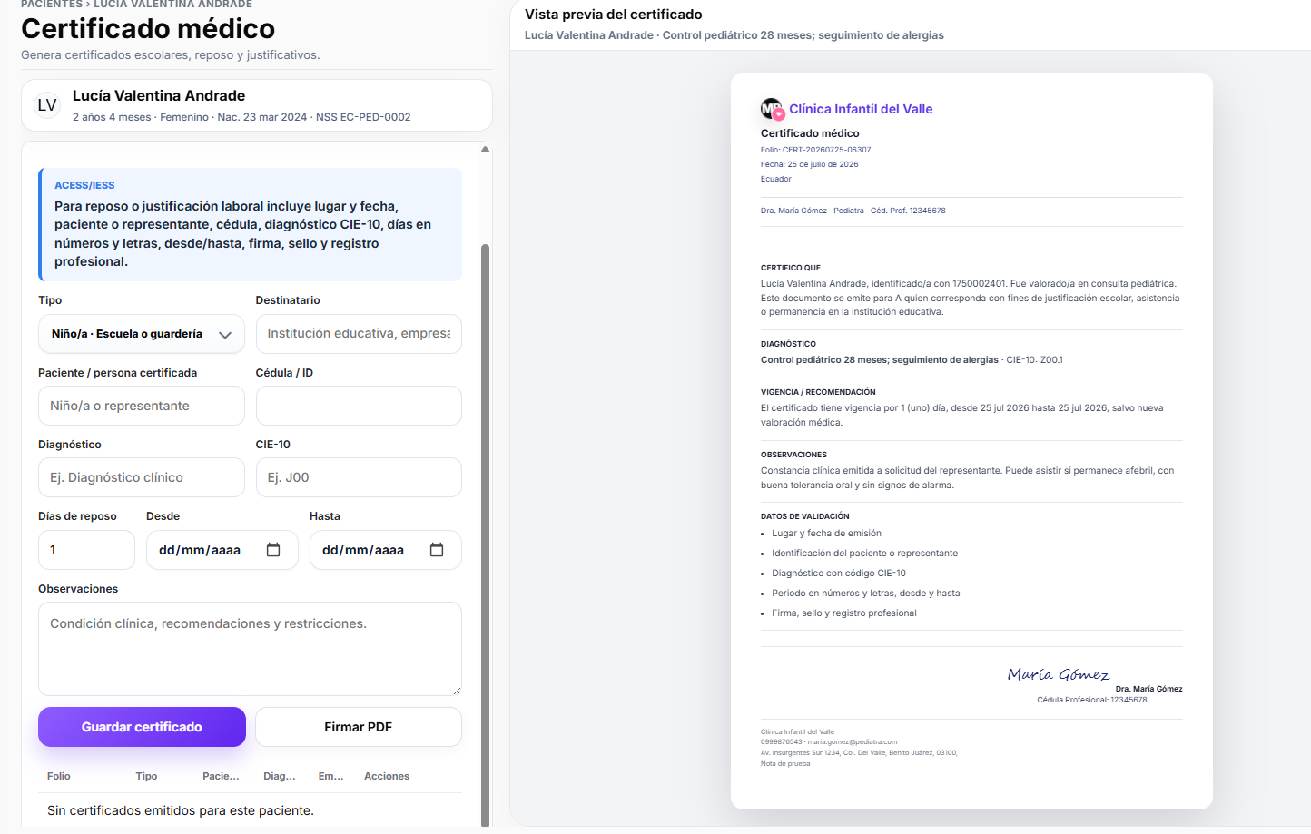This screenshot has width=1311, height=834.
Task: Click the LV patient avatar
Action: [47, 105]
